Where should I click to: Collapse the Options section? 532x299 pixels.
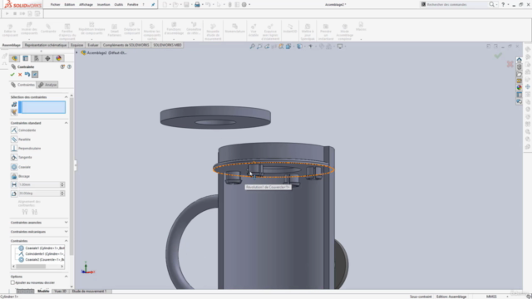(x=66, y=277)
